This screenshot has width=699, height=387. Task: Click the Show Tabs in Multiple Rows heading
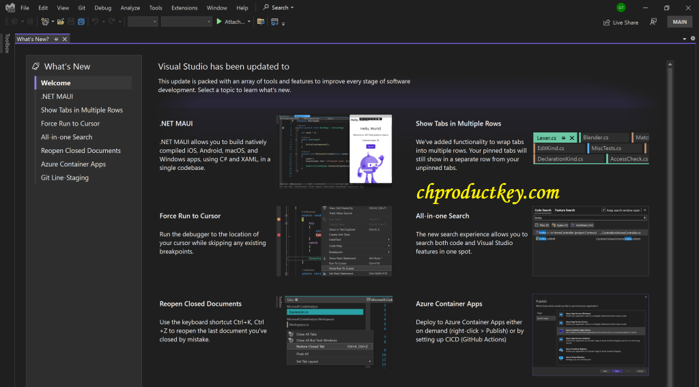(x=458, y=124)
